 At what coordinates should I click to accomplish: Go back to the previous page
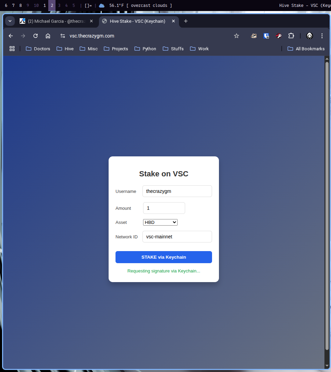[11, 36]
